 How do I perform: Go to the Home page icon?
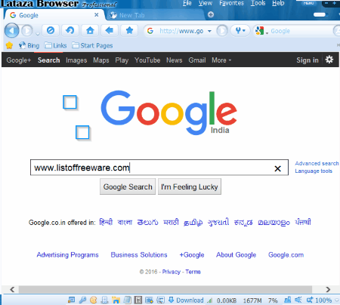90,31
